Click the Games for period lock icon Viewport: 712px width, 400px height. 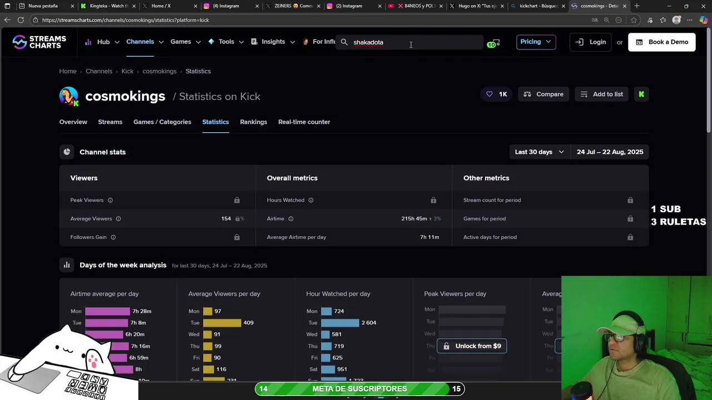click(630, 219)
